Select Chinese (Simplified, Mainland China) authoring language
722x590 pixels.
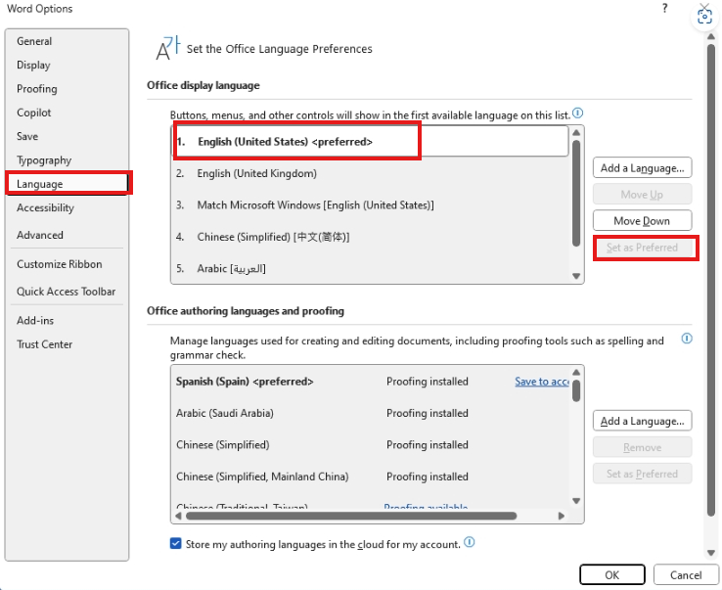tap(370, 477)
